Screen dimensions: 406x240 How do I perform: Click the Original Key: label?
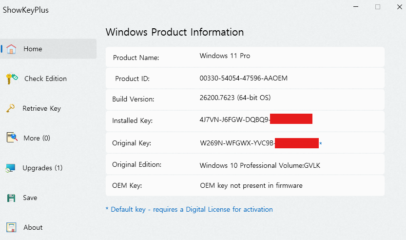click(132, 143)
